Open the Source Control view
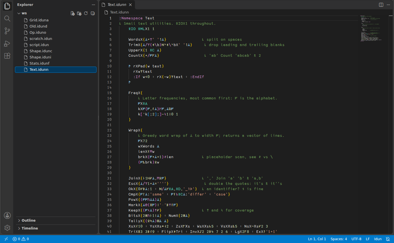Viewport: 394px width, 243px height. (x=7, y=31)
